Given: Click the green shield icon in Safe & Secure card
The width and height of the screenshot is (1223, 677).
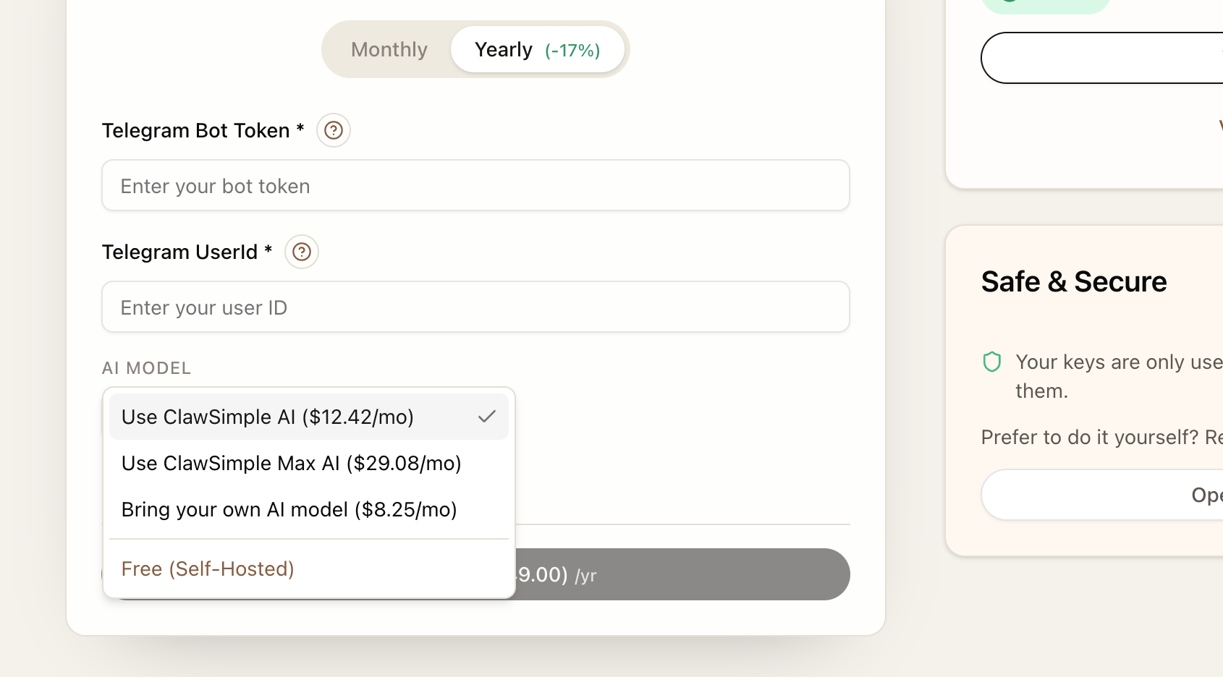Looking at the screenshot, I should pyautogui.click(x=992, y=362).
